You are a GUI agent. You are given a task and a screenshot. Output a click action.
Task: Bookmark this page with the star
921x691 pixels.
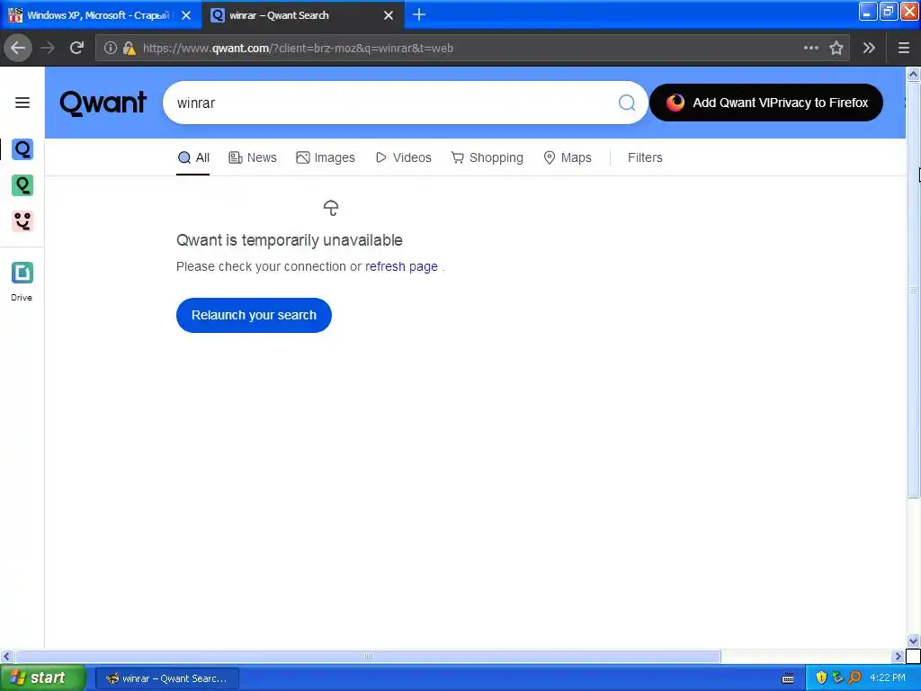[836, 48]
